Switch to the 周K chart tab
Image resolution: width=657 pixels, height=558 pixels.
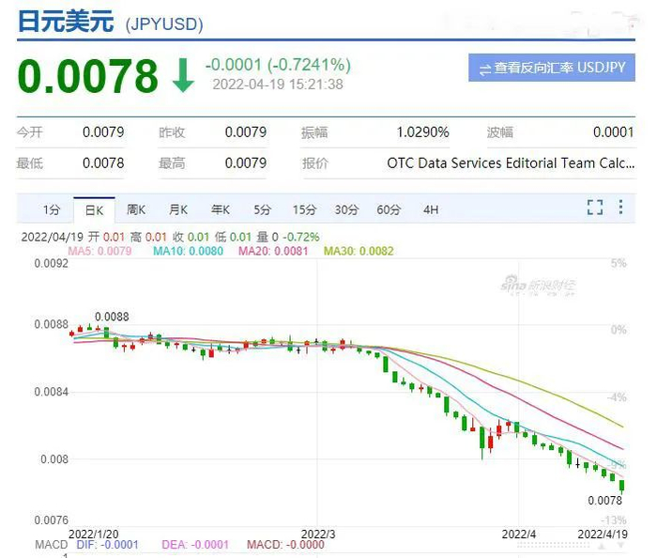click(136, 209)
